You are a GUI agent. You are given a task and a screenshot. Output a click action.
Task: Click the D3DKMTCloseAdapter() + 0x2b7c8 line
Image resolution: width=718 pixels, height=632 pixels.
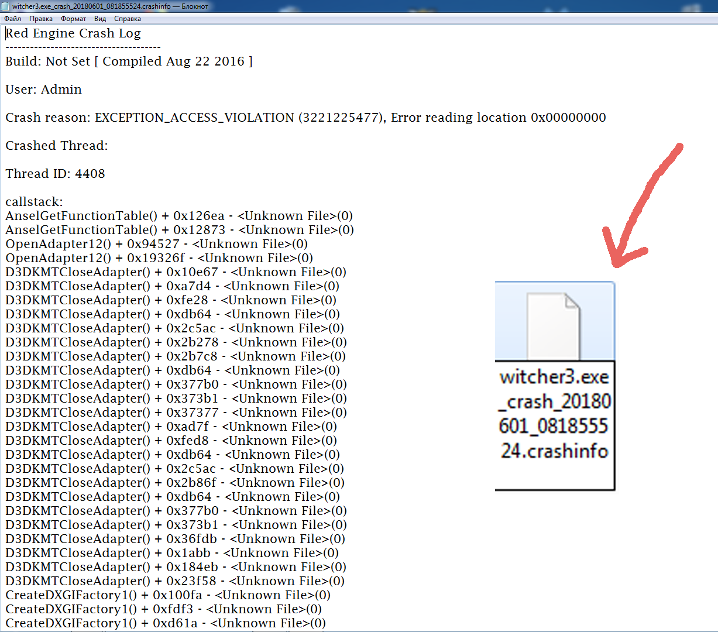point(176,356)
